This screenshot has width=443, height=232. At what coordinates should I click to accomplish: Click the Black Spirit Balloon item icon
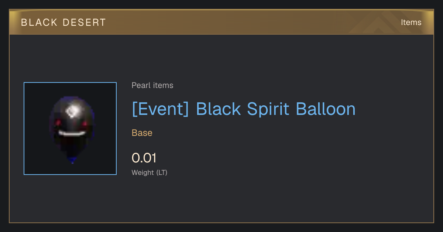[x=70, y=129]
